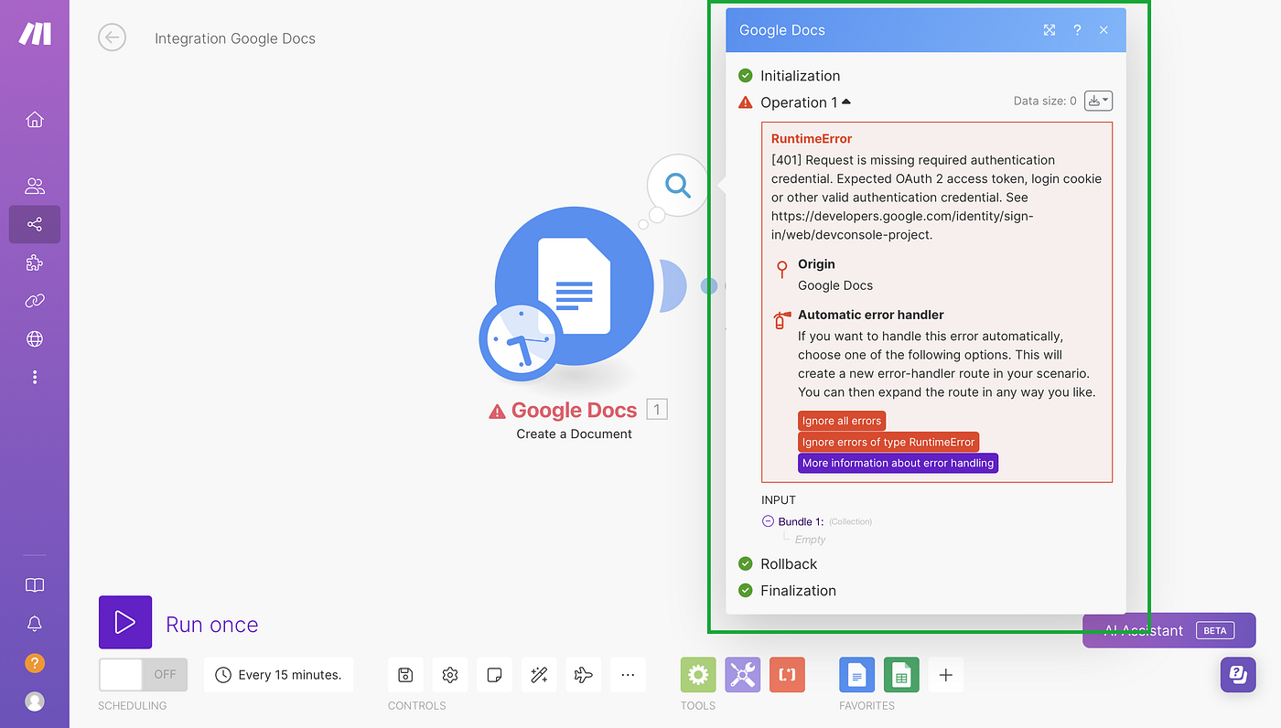Screen dimensions: 1281x728
Task: Go back using the arrow circle
Action: point(113,37)
